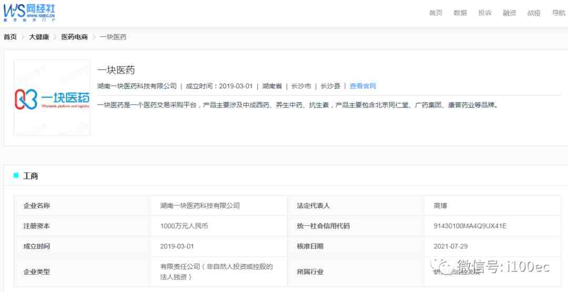Click the 法定代表人 table label
568x292 pixels.
coord(313,205)
